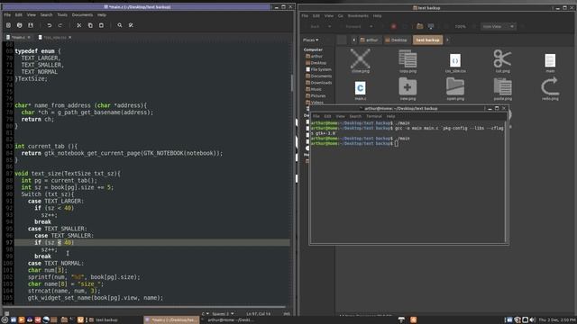Image resolution: width=577 pixels, height=324 pixels.
Task: Click the Copy icon in editor toolbar
Action: tap(90, 25)
